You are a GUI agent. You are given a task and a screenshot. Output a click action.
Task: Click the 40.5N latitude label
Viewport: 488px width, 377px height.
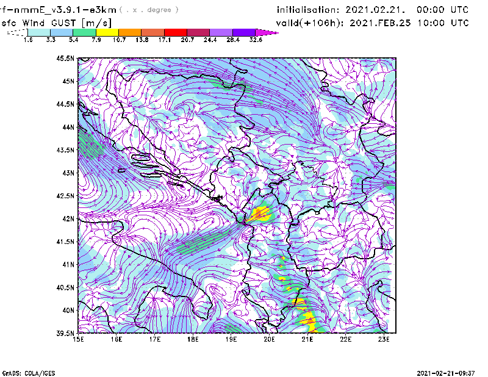pos(66,287)
